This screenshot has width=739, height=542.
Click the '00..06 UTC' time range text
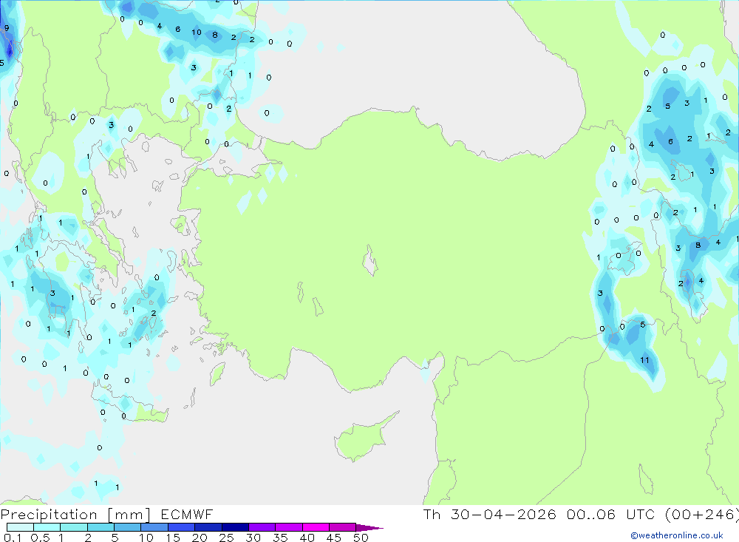(x=611, y=515)
